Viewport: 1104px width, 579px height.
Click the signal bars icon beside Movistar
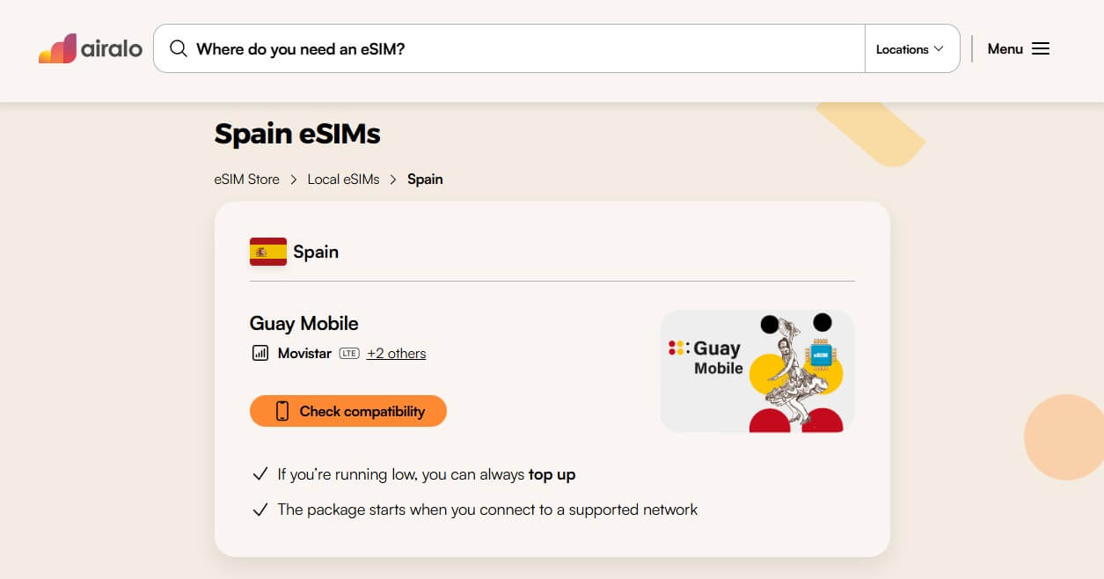pyautogui.click(x=260, y=353)
